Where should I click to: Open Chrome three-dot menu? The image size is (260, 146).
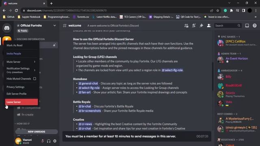[x=256, y=11]
